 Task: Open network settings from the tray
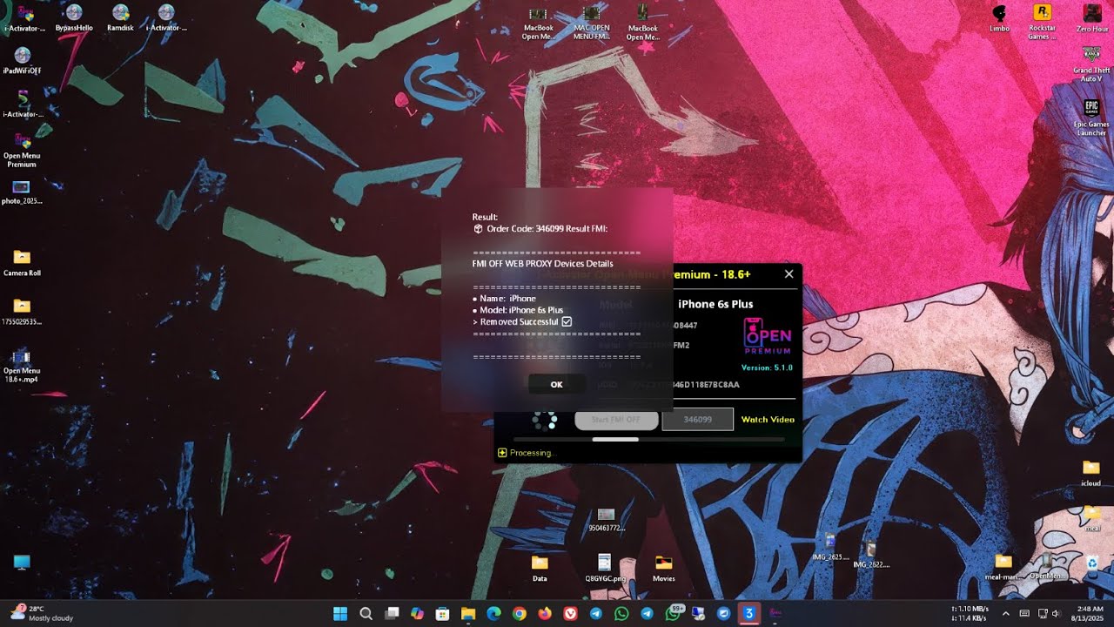point(1044,613)
